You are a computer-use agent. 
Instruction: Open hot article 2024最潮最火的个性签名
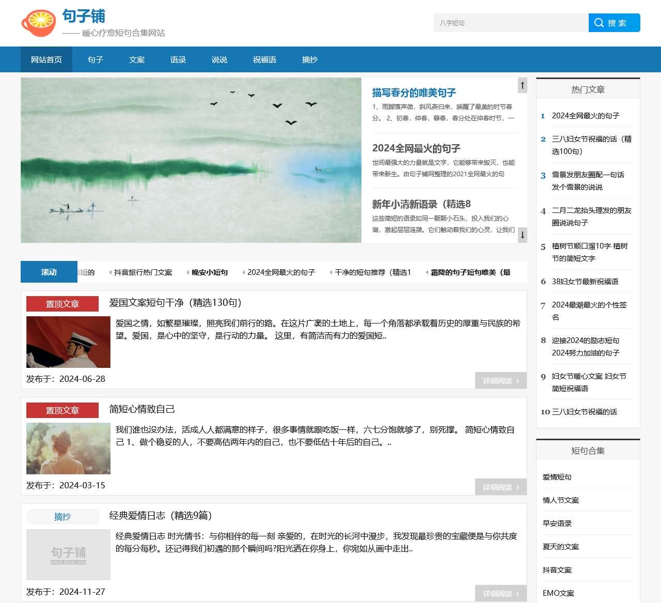click(x=589, y=311)
